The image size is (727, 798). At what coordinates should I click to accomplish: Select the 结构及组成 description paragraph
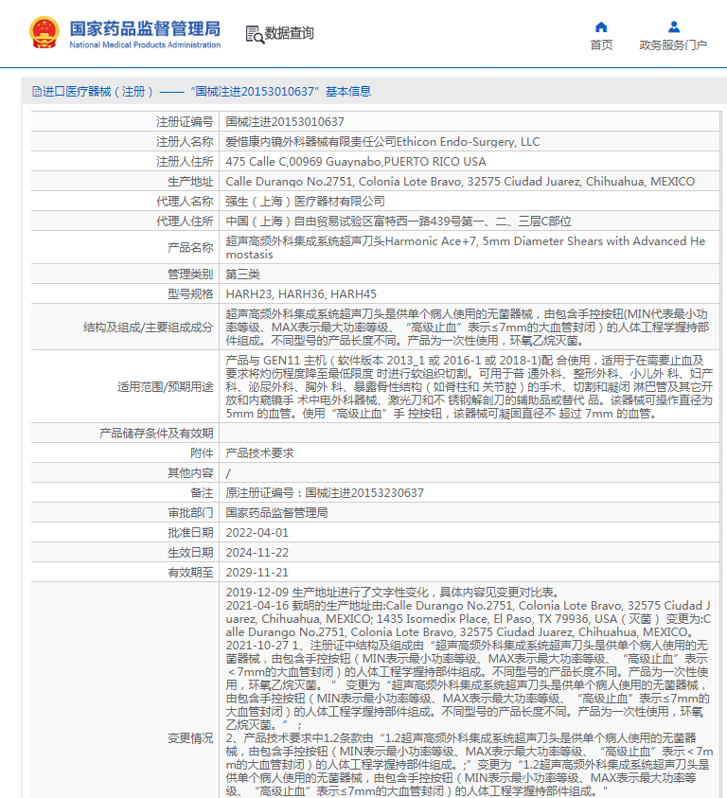tap(468, 328)
